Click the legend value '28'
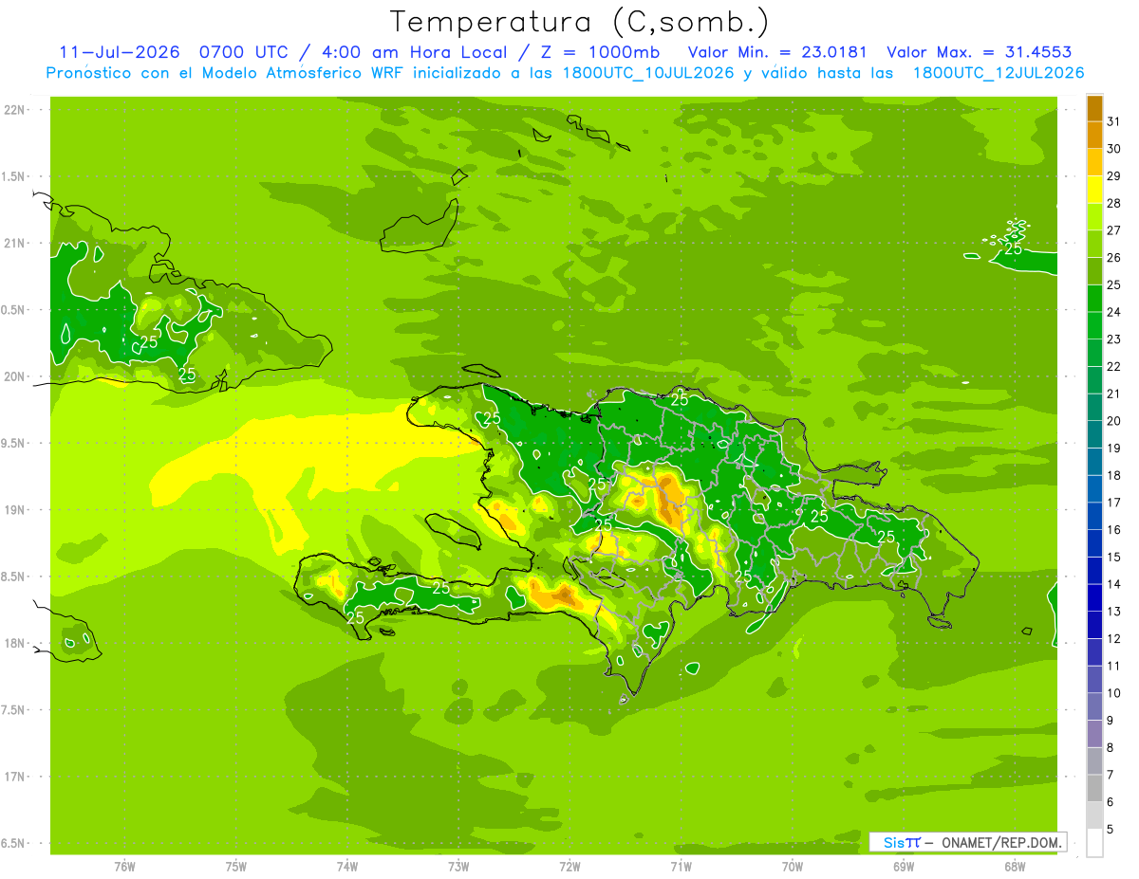The width and height of the screenshot is (1139, 879). point(1114,203)
